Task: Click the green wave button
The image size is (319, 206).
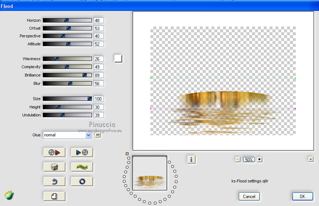Action: point(82,167)
